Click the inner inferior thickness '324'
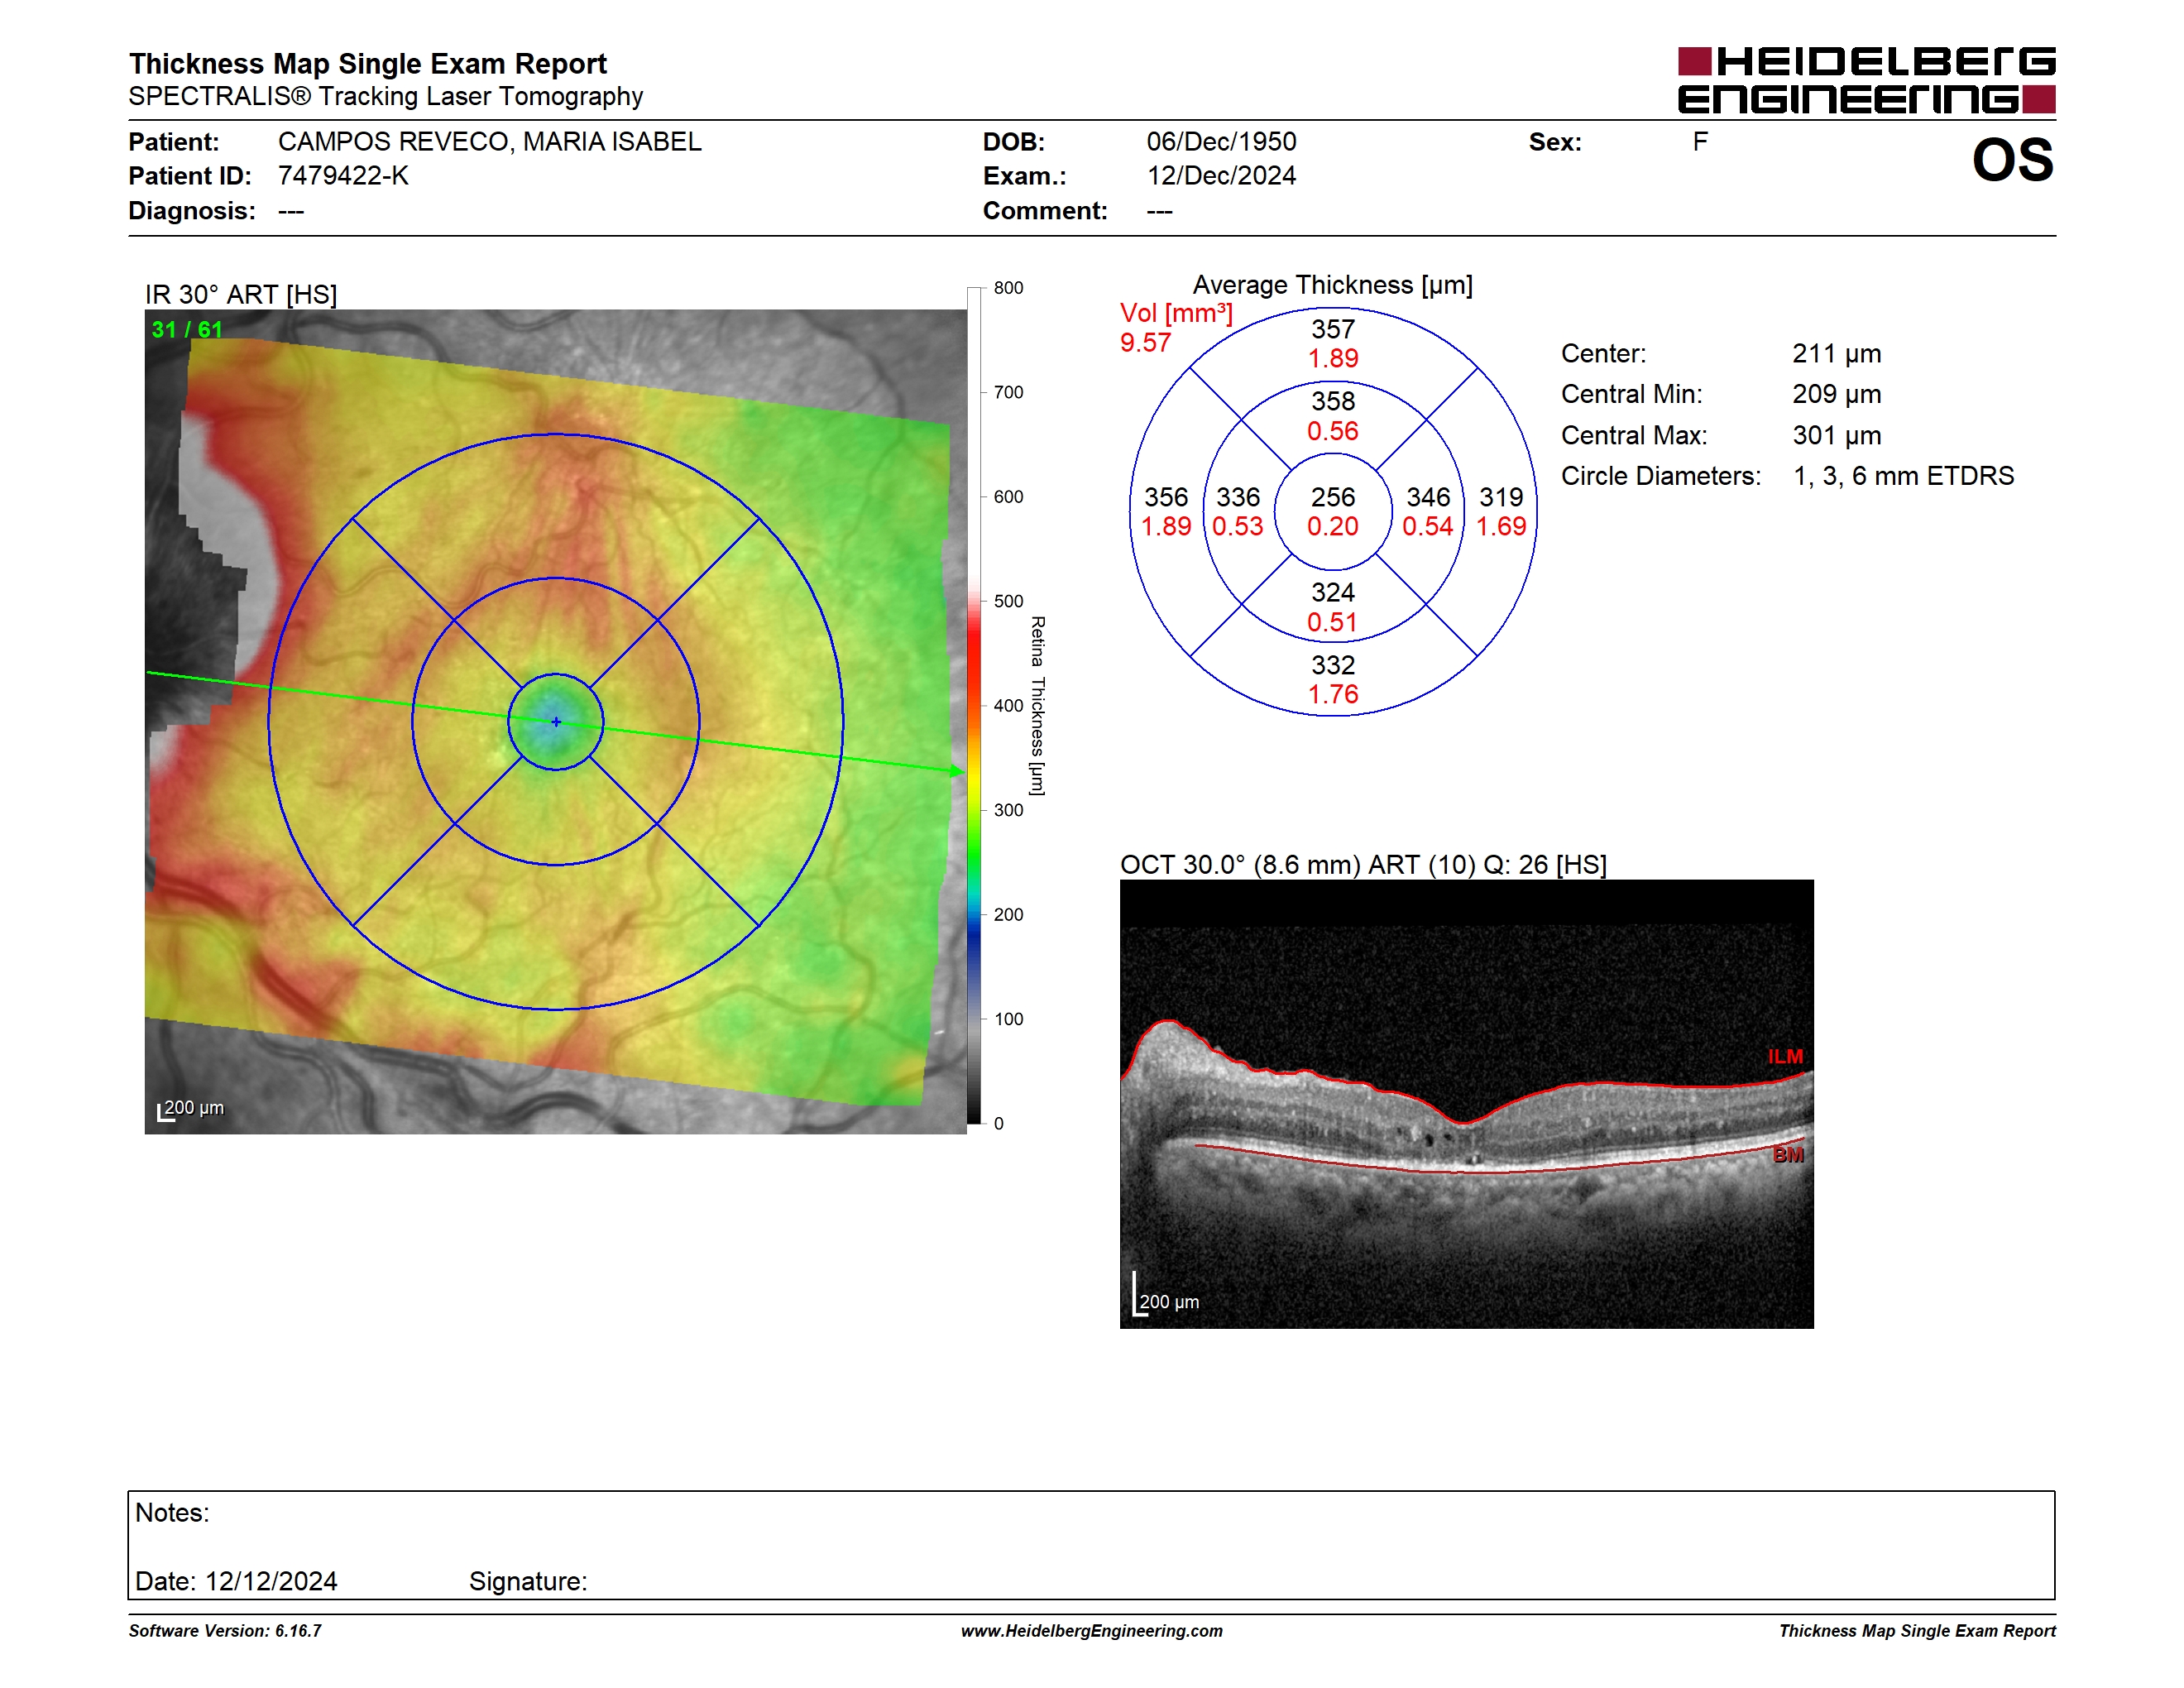2184x1688 pixels. (1333, 593)
